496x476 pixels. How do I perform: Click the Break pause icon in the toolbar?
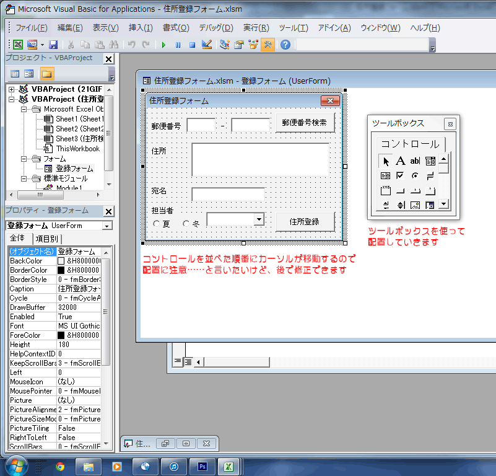178,45
